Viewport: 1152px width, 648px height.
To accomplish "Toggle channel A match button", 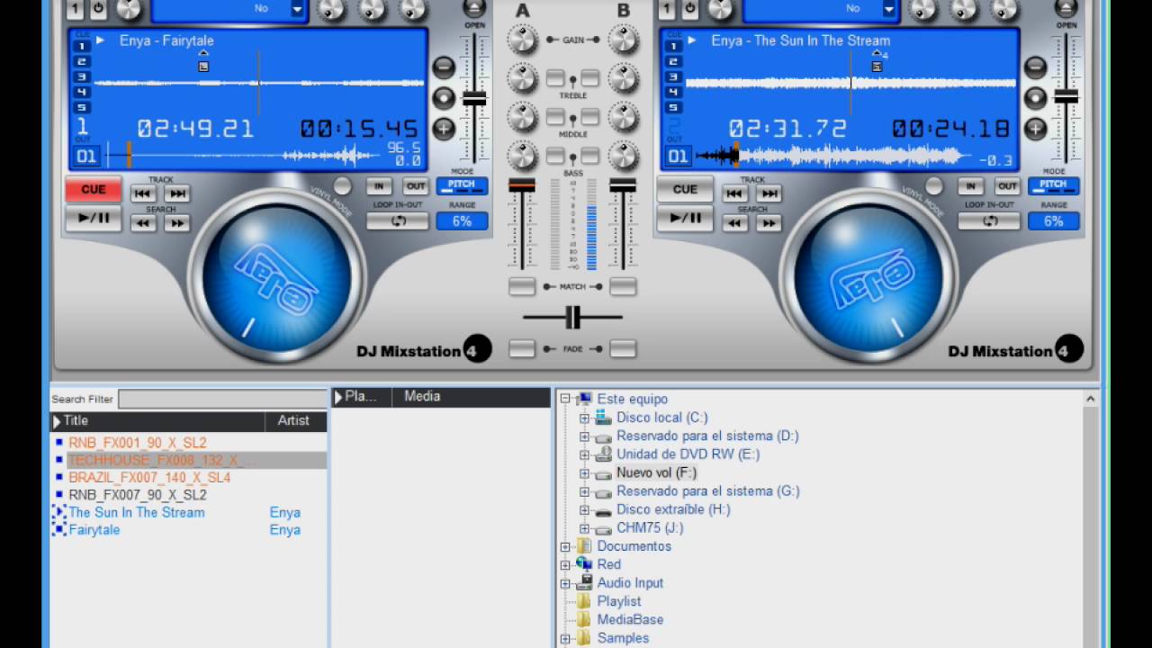I will point(522,287).
